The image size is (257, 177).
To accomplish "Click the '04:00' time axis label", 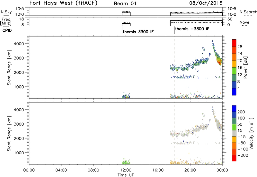I will coord(61,170).
